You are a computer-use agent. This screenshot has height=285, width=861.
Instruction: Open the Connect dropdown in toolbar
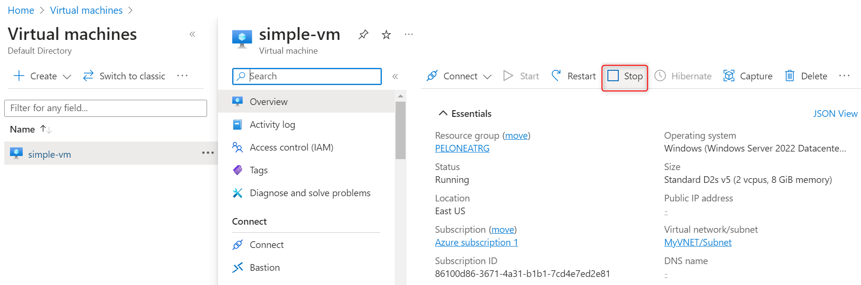(x=459, y=76)
